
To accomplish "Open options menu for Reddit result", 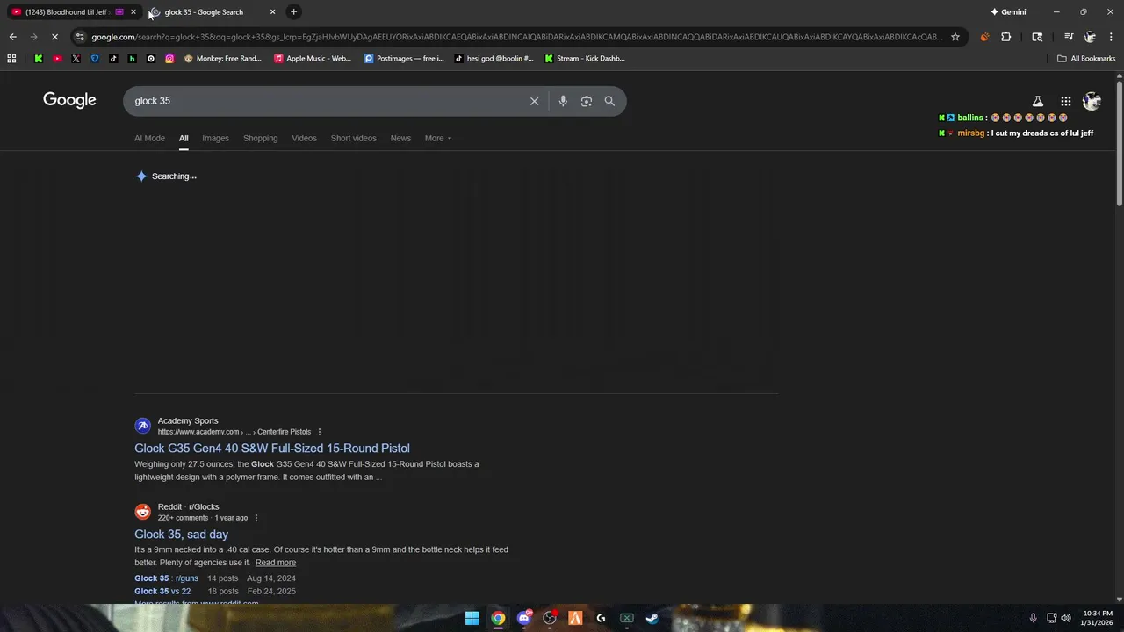I will [256, 518].
